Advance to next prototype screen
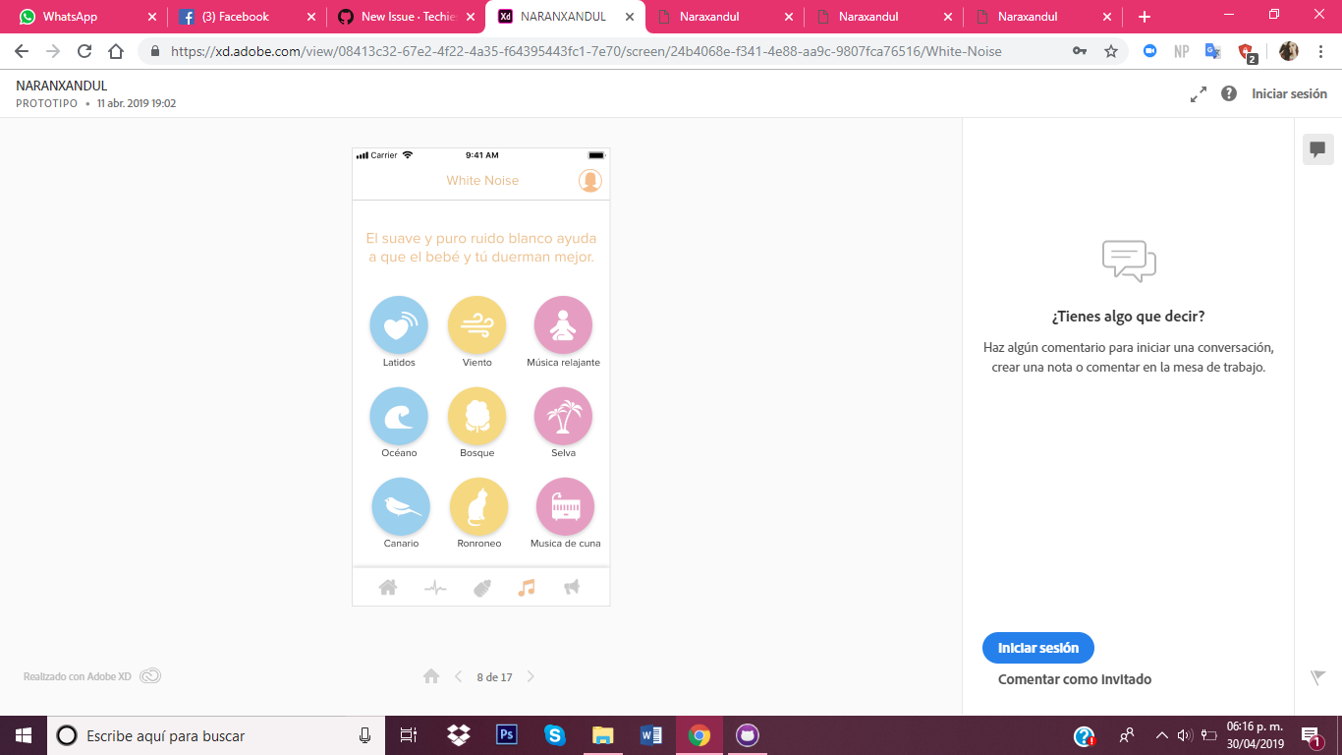Image resolution: width=1342 pixels, height=755 pixels. (531, 676)
